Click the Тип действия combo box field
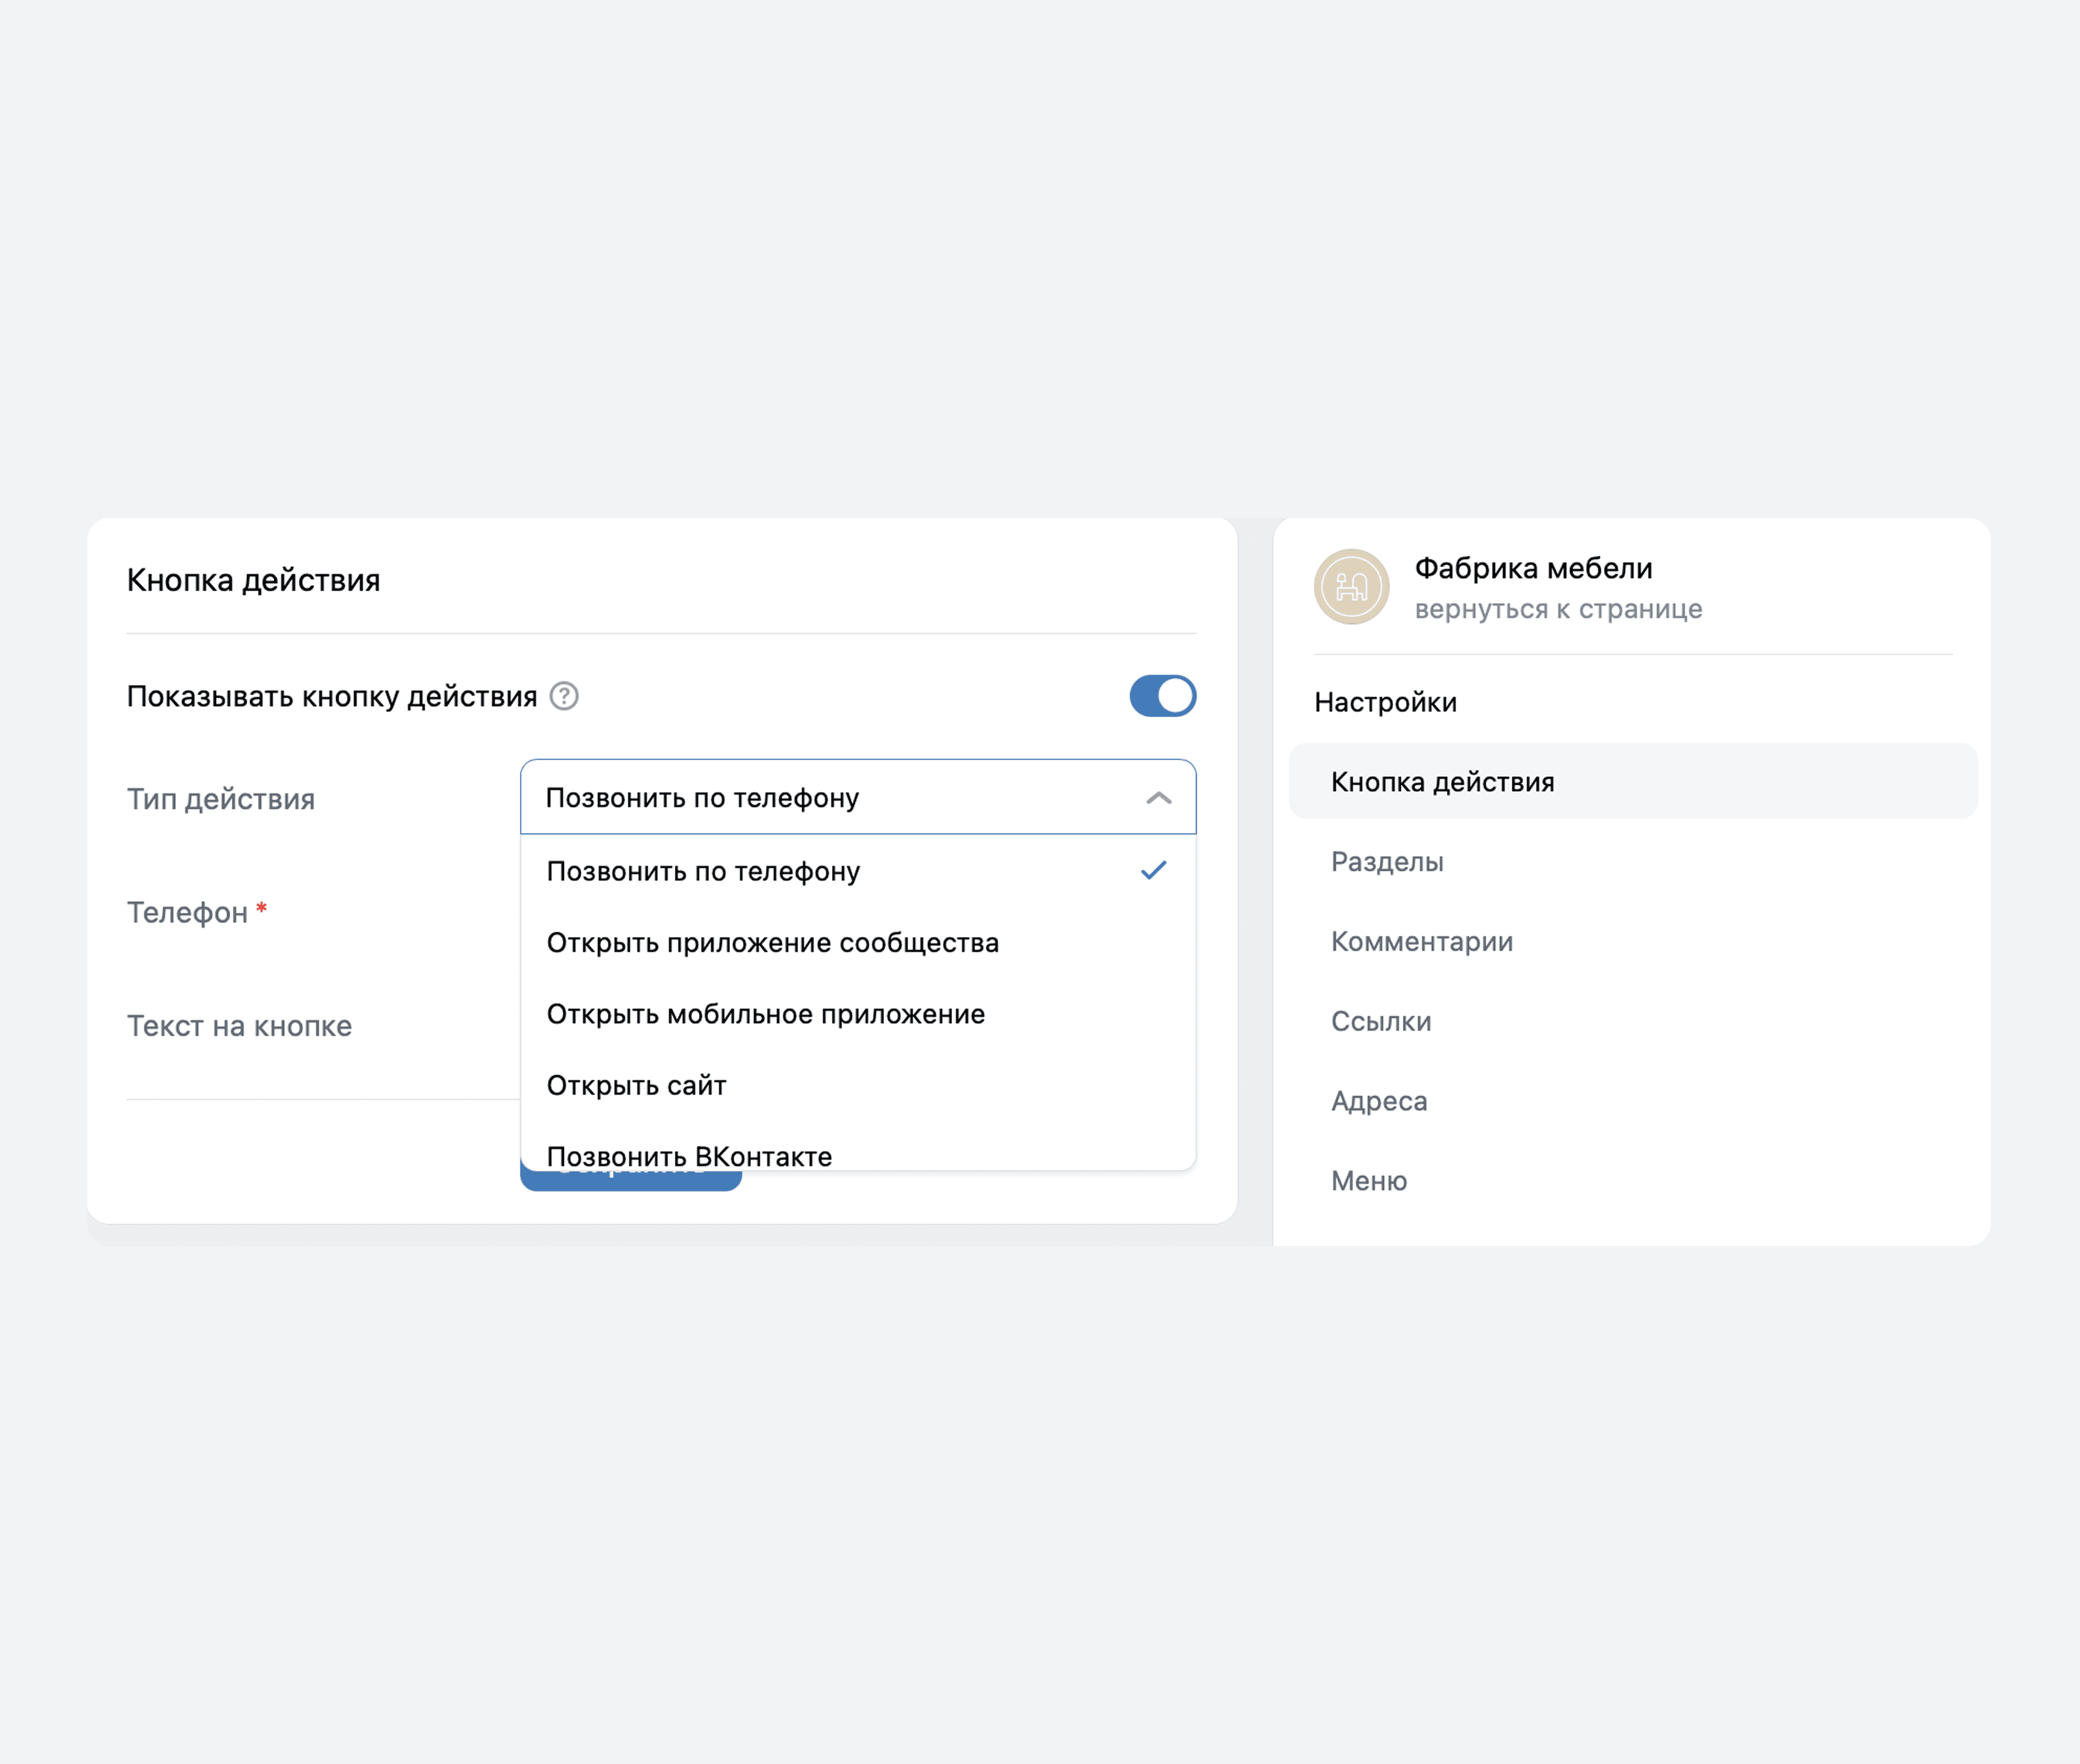 tap(858, 797)
